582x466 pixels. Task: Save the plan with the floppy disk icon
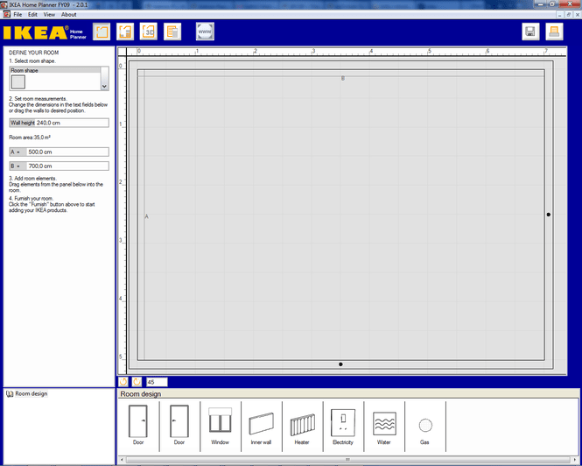coord(530,32)
